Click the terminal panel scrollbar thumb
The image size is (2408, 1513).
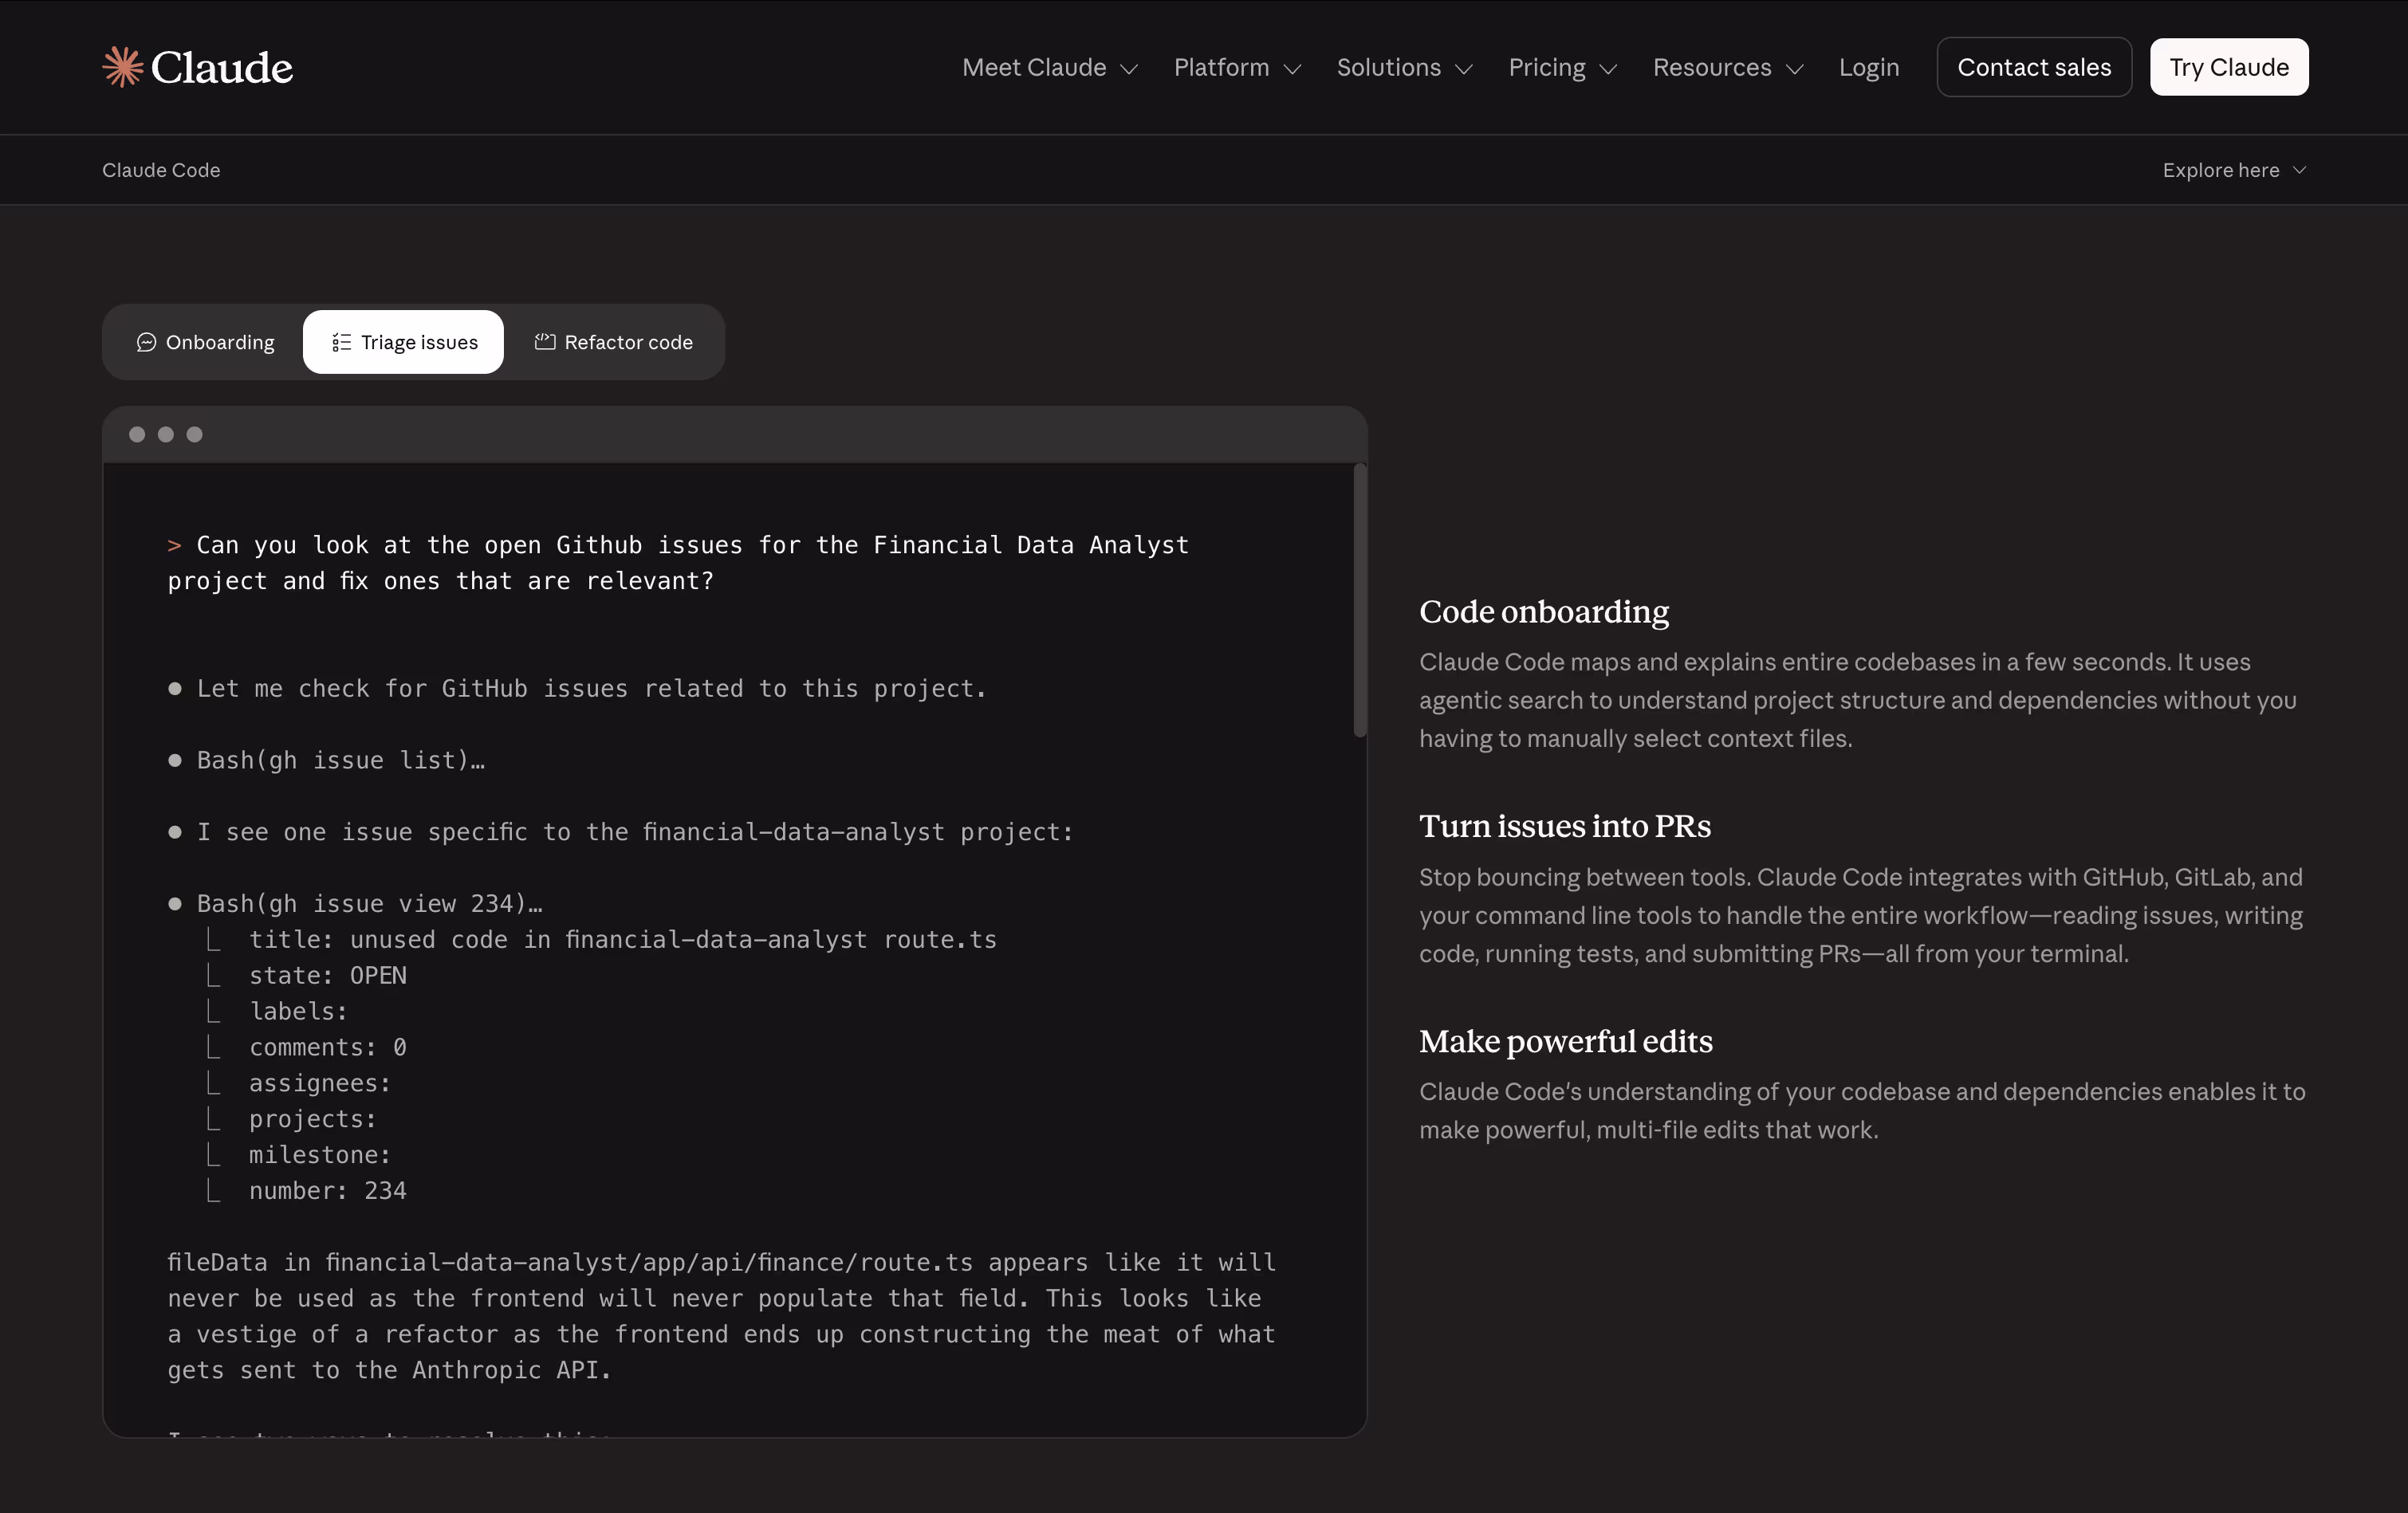tap(1359, 600)
